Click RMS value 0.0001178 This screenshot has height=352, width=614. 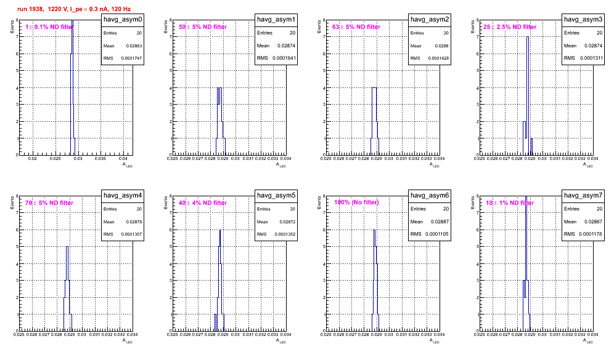[592, 234]
